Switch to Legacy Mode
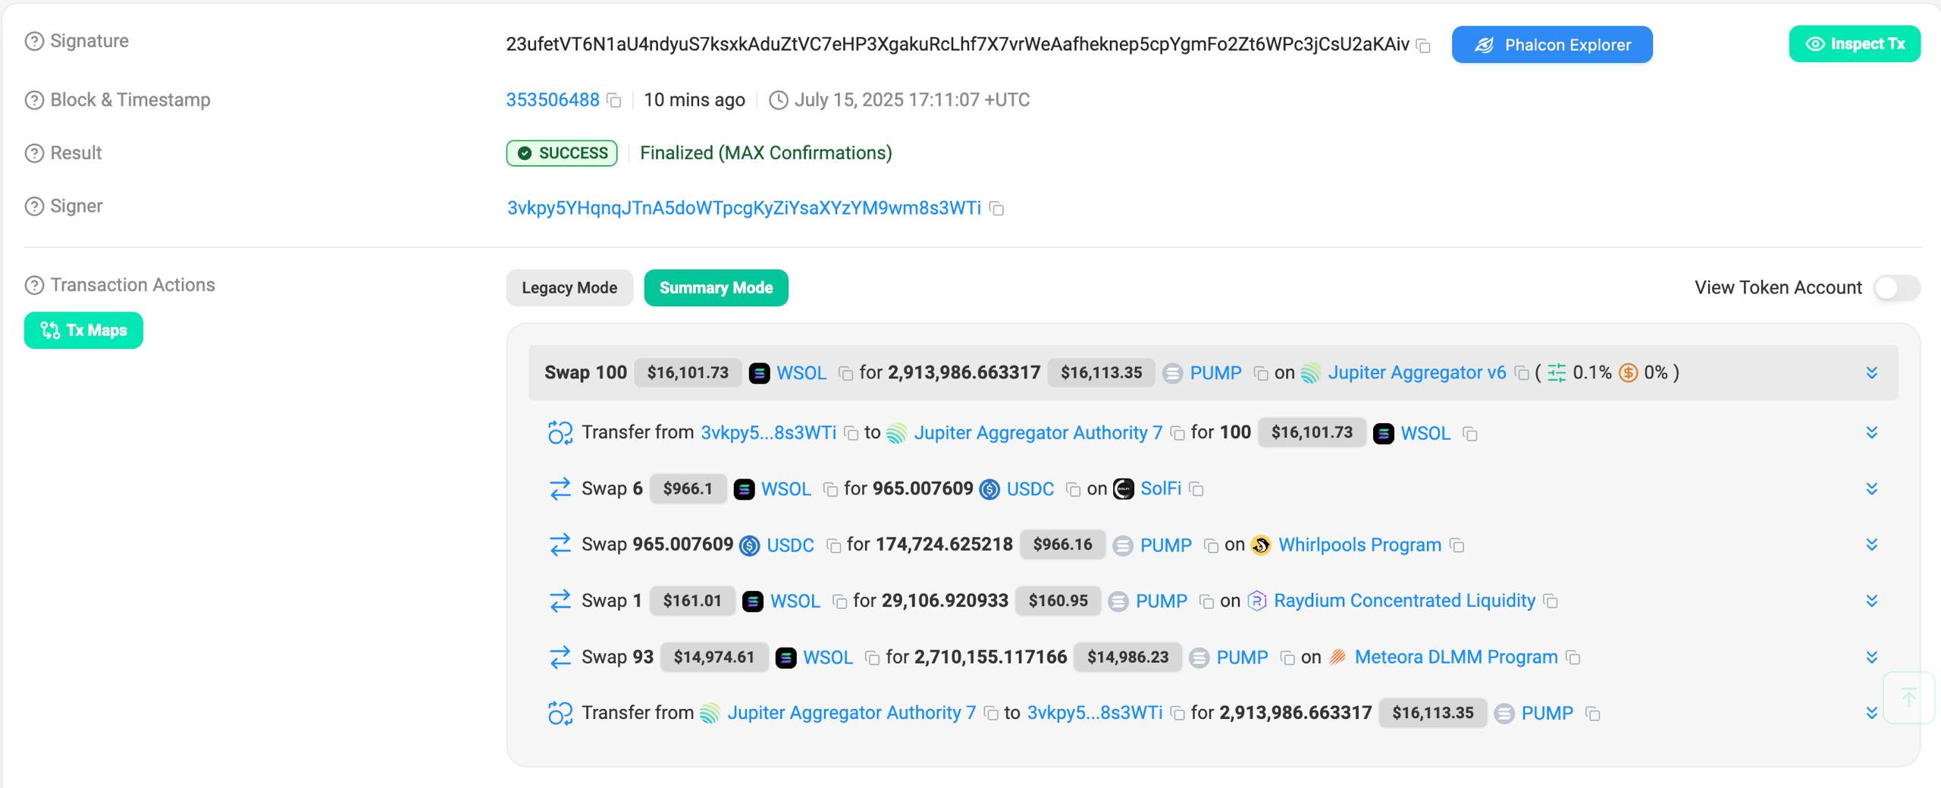The height and width of the screenshot is (788, 1941). pyautogui.click(x=569, y=288)
